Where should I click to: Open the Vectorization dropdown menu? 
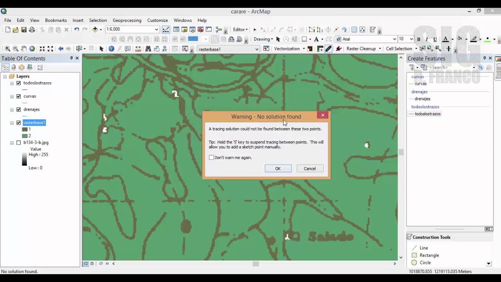pyautogui.click(x=289, y=49)
